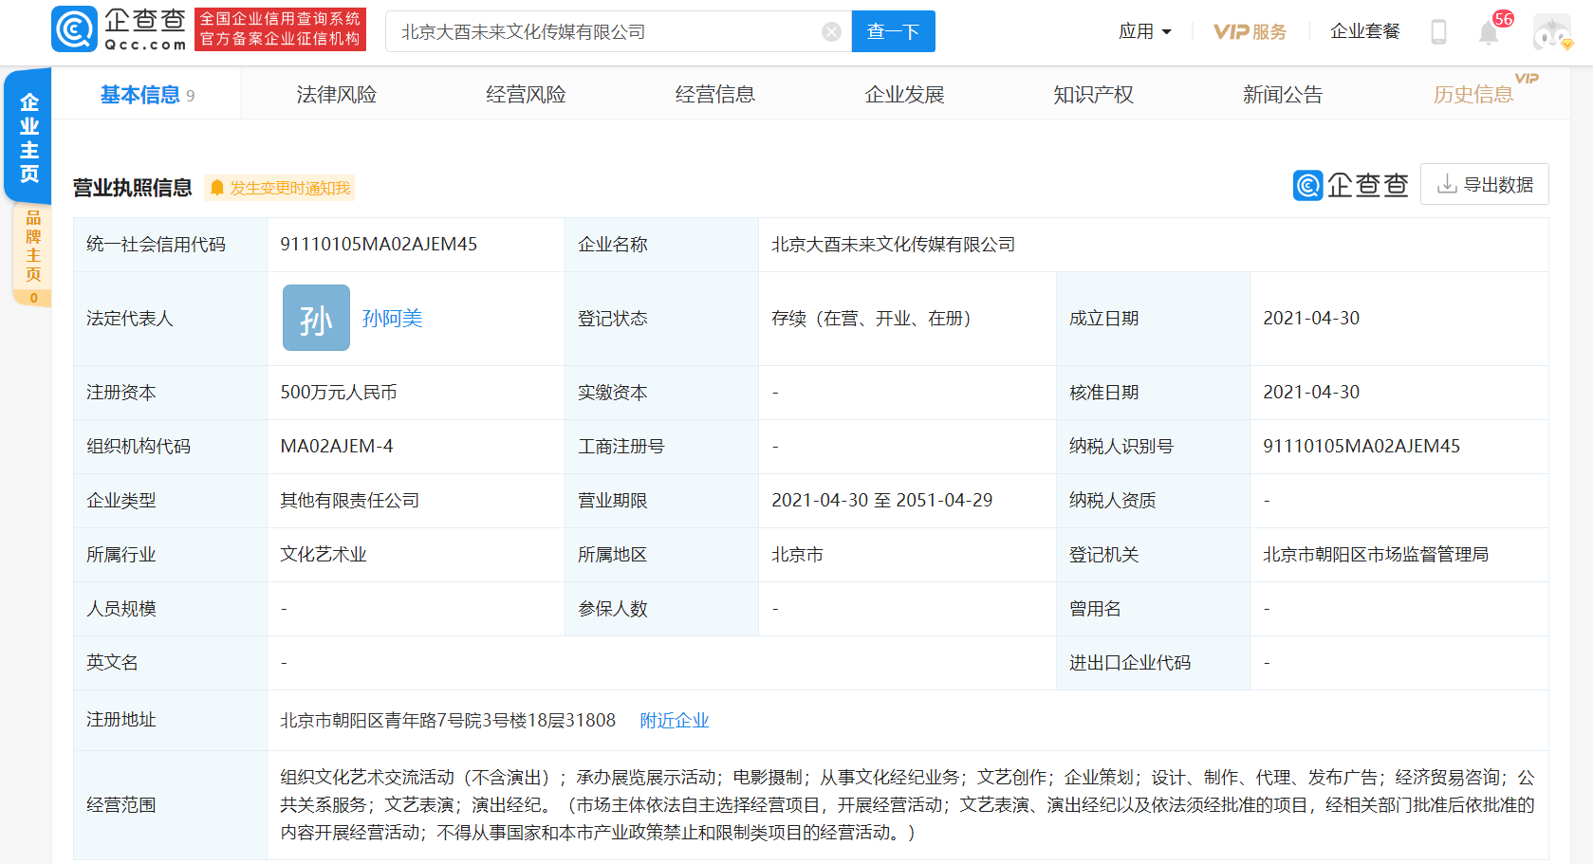Viewport: 1593px width, 864px height.
Task: Open VIP服务 from the top bar
Action: 1250,30
